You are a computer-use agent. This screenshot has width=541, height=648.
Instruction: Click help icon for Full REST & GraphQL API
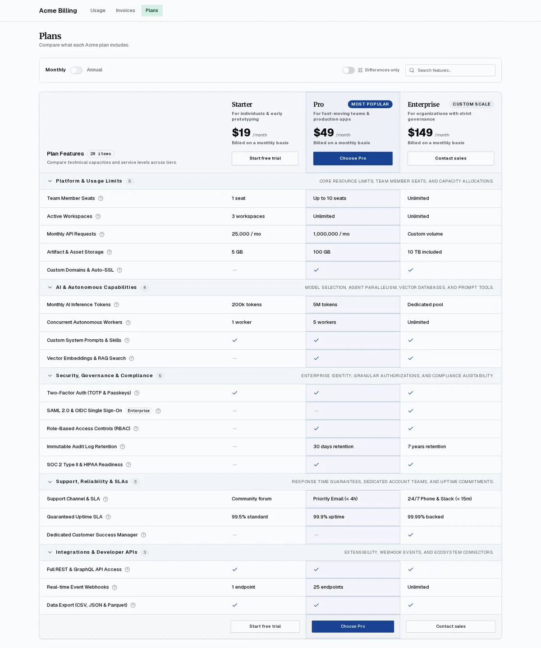tap(127, 570)
